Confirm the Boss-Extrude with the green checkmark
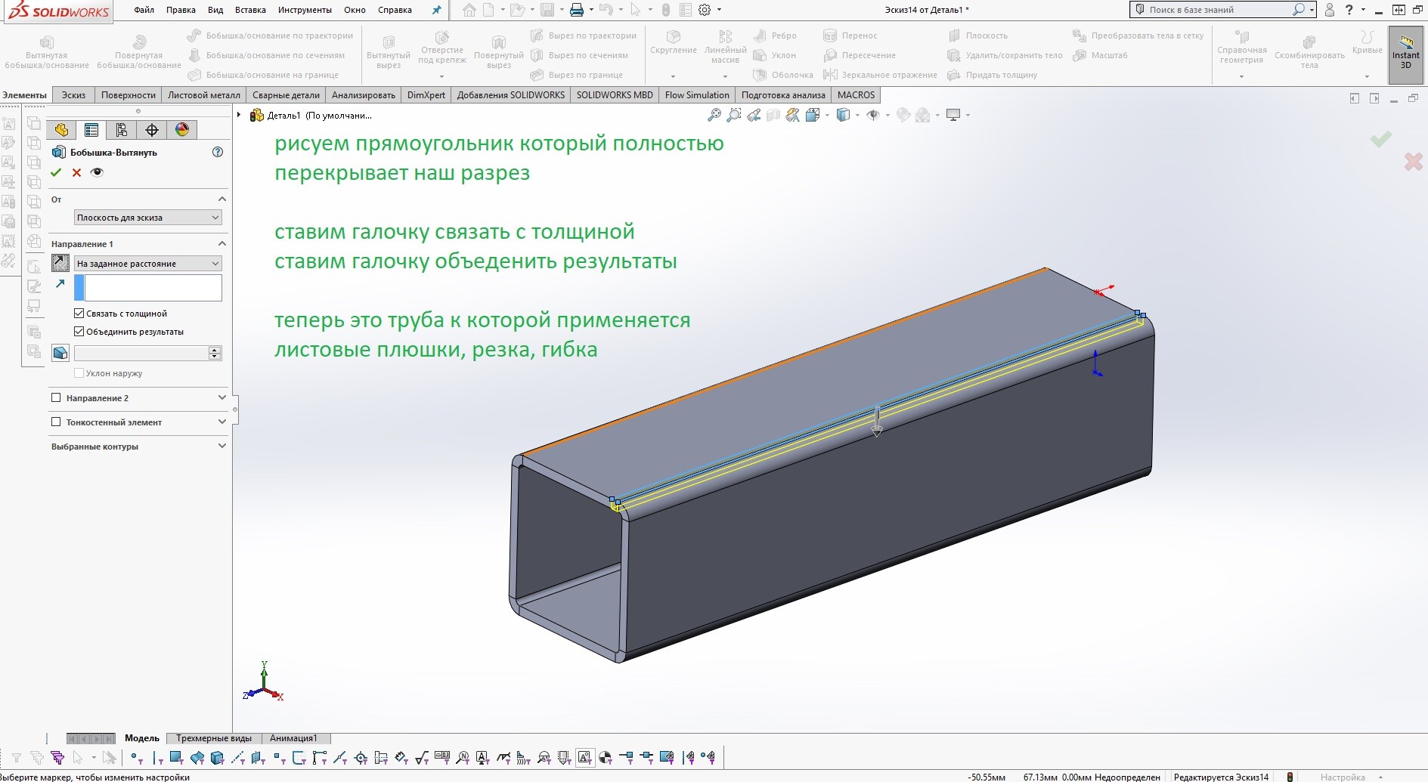Screen dimensions: 1428x782 (x=56, y=172)
